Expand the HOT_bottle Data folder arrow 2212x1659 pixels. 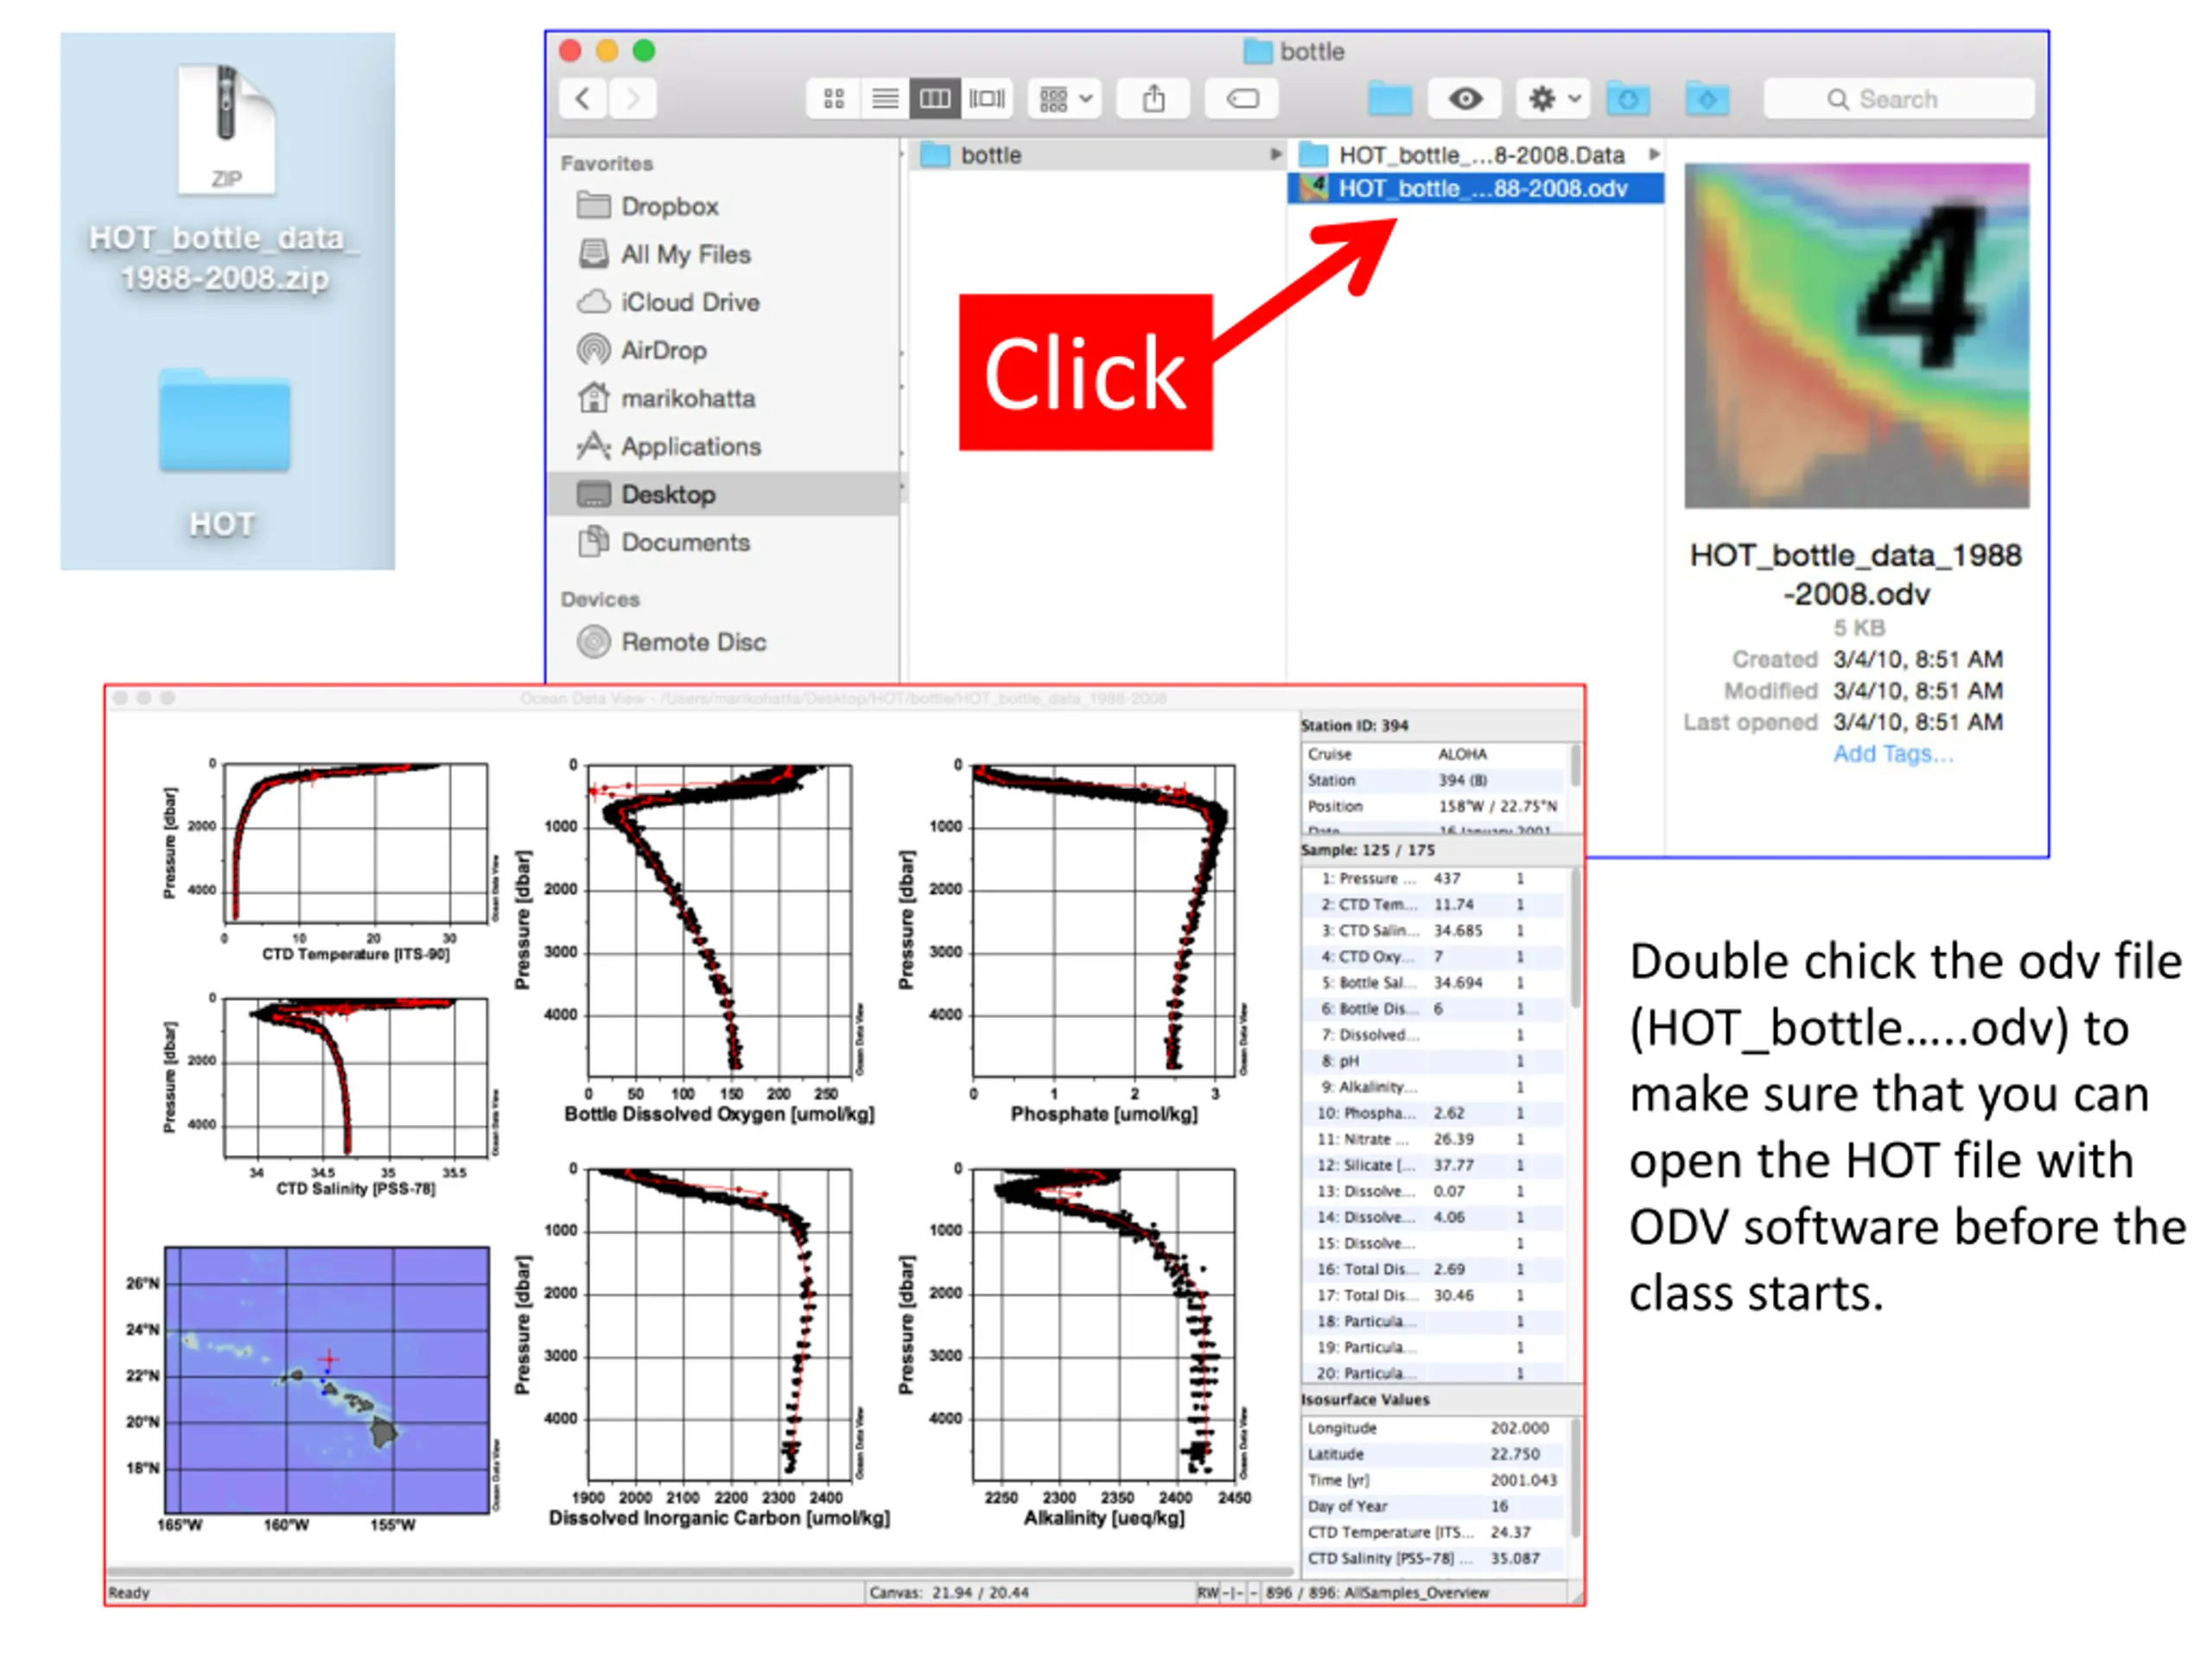tap(1654, 154)
